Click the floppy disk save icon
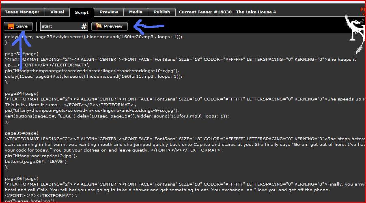The height and width of the screenshot is (203, 366). 11,26
